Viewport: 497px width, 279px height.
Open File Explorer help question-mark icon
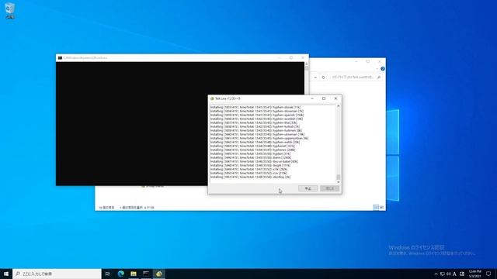[x=383, y=69]
